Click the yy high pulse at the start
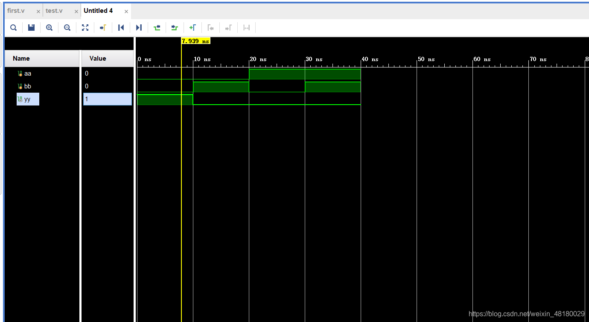589x322 pixels. pos(165,100)
